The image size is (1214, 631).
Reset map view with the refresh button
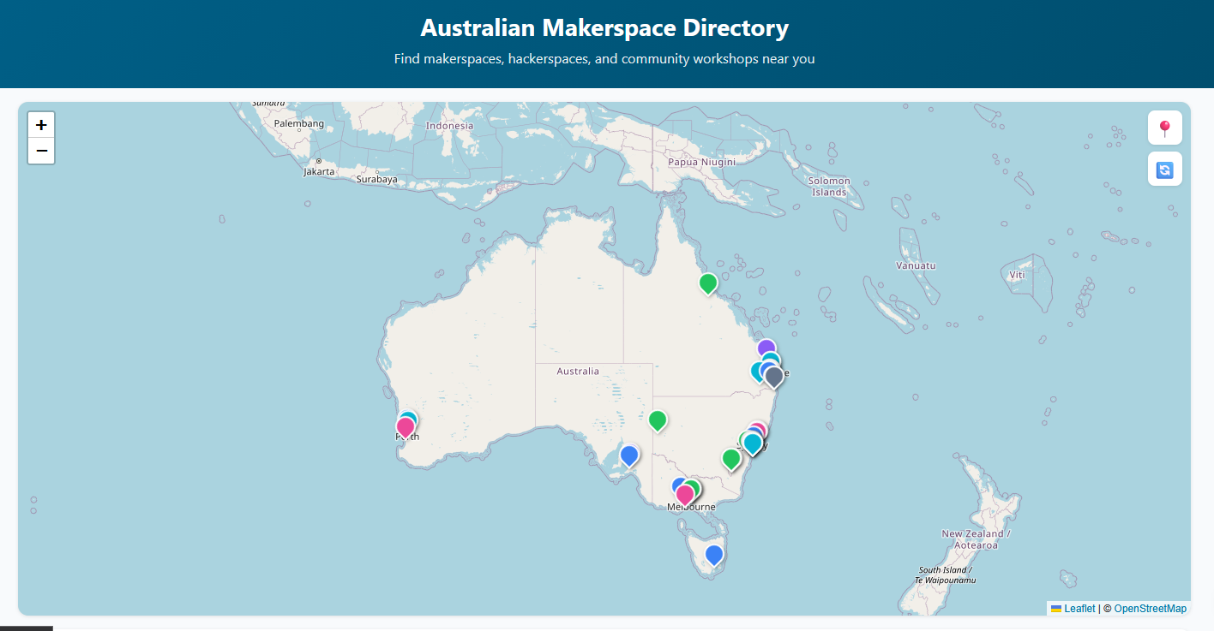[x=1164, y=169]
